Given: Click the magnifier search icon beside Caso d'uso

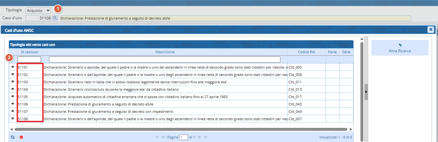Looking at the screenshot, I should pos(55,18).
